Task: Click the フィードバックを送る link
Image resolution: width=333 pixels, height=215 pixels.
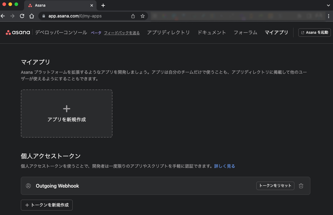Action: (x=122, y=33)
